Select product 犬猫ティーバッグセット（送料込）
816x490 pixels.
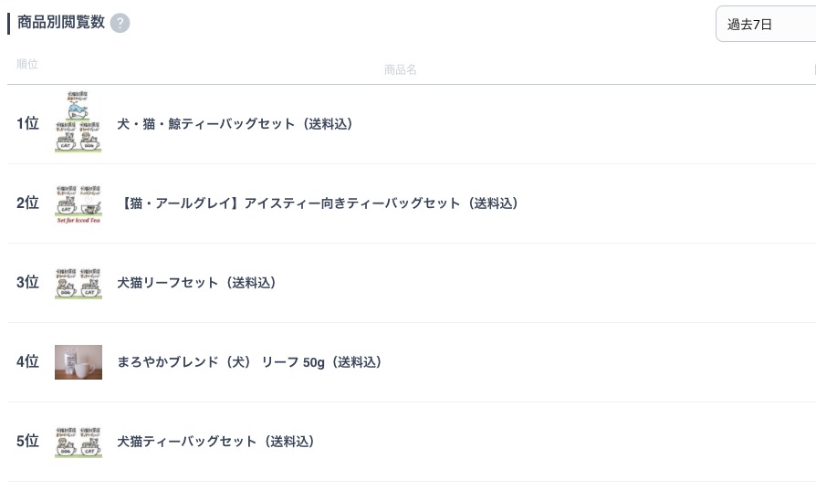215,442
